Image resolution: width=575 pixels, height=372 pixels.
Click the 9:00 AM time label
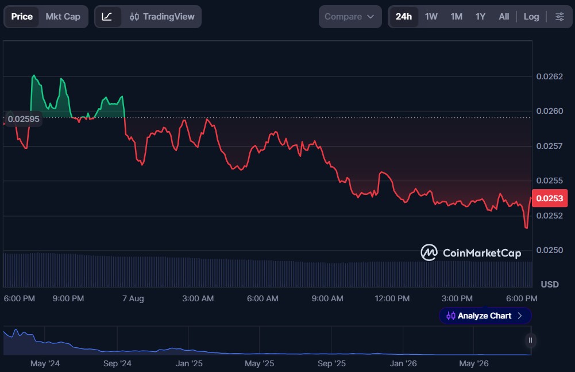click(327, 298)
